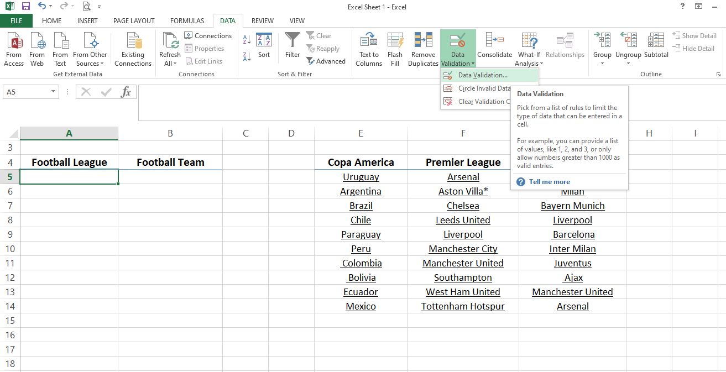Toggle Show Detail in the Outline group
The width and height of the screenshot is (726, 372).
coord(695,35)
